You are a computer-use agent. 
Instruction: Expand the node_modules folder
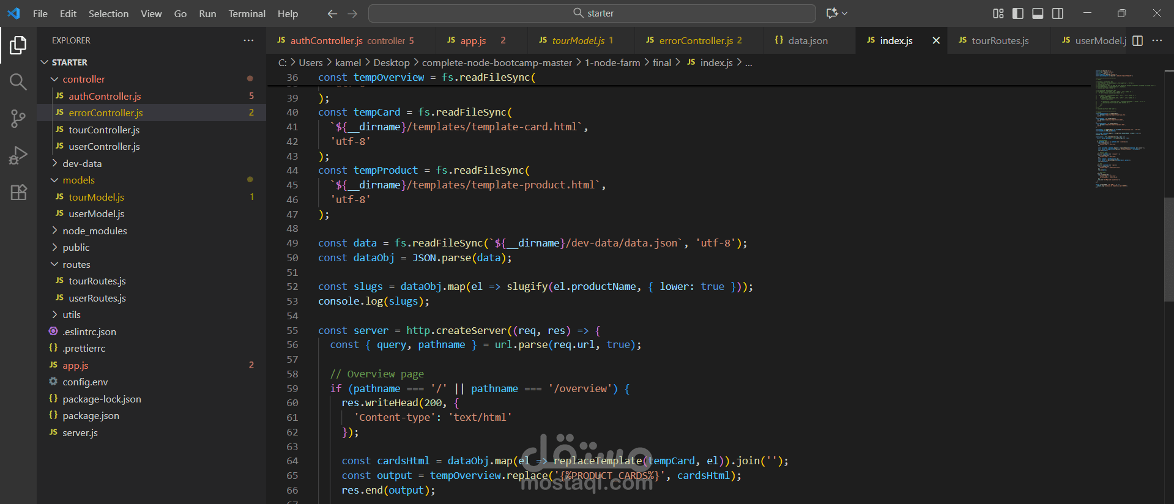(x=54, y=231)
